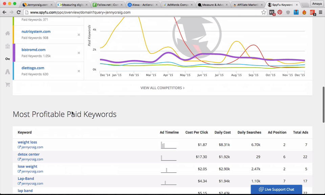Viewport: 325px width, 195px height.
Task: Open the nutrisystem.com competitor link
Action: click(x=36, y=32)
